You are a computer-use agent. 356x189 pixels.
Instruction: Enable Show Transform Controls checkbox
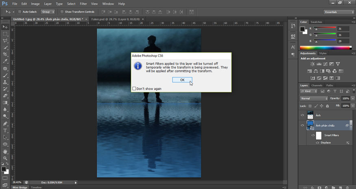(x=62, y=12)
